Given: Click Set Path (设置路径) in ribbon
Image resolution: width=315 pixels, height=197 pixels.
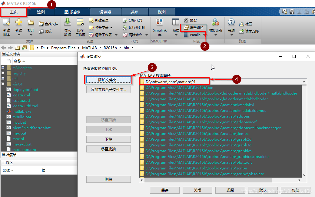Looking at the screenshot, I should point(194,28).
